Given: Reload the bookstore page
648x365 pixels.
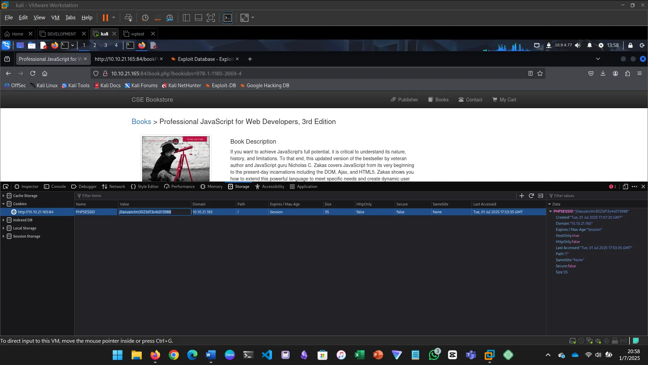Looking at the screenshot, I should pos(33,73).
